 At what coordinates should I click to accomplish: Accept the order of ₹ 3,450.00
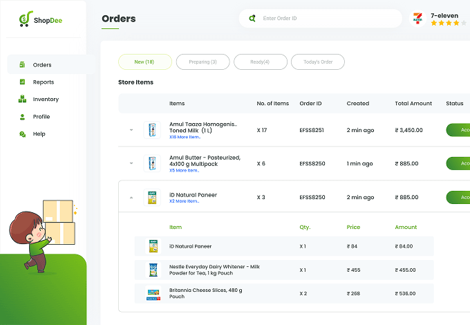pyautogui.click(x=458, y=130)
